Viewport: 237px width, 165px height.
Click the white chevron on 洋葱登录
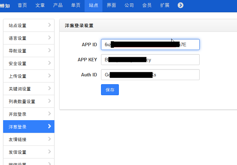(x=49, y=126)
